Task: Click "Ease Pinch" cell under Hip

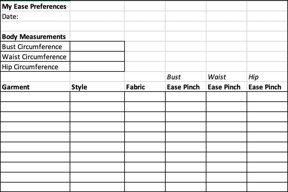Action: tap(267, 87)
